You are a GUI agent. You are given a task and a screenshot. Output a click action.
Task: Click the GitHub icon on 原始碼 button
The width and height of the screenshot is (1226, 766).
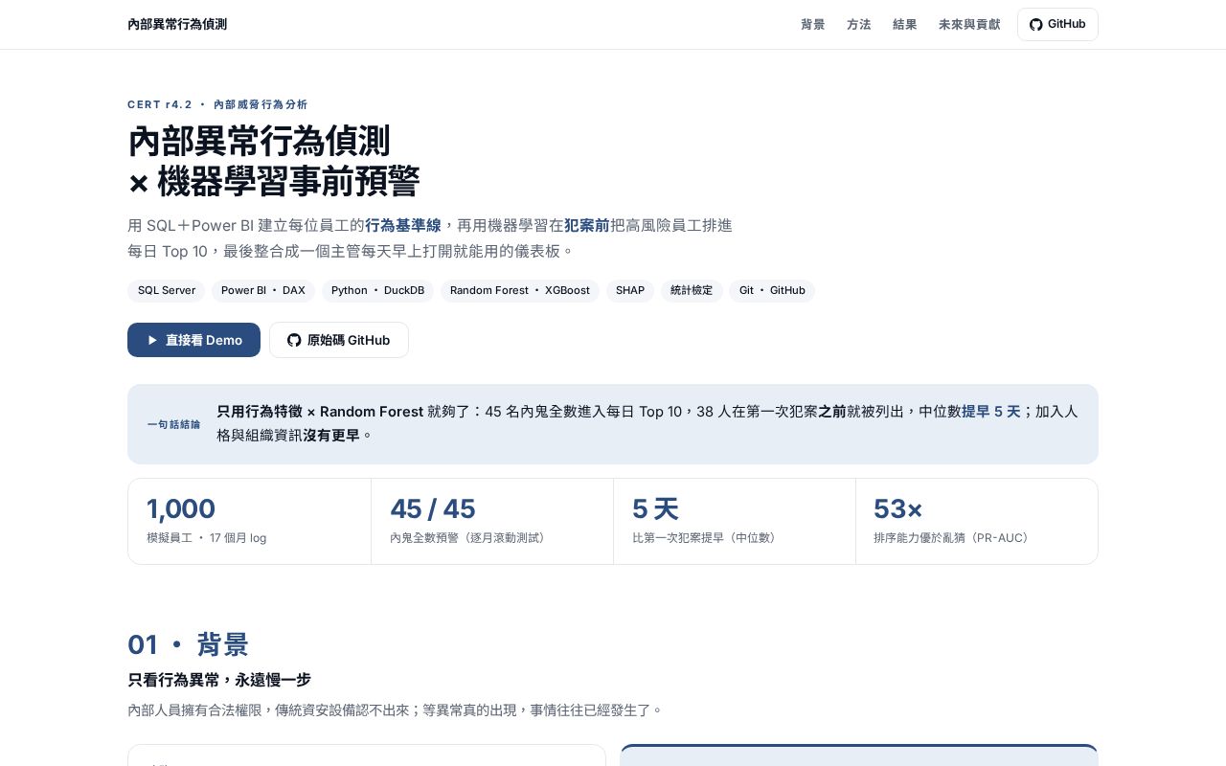coord(294,340)
